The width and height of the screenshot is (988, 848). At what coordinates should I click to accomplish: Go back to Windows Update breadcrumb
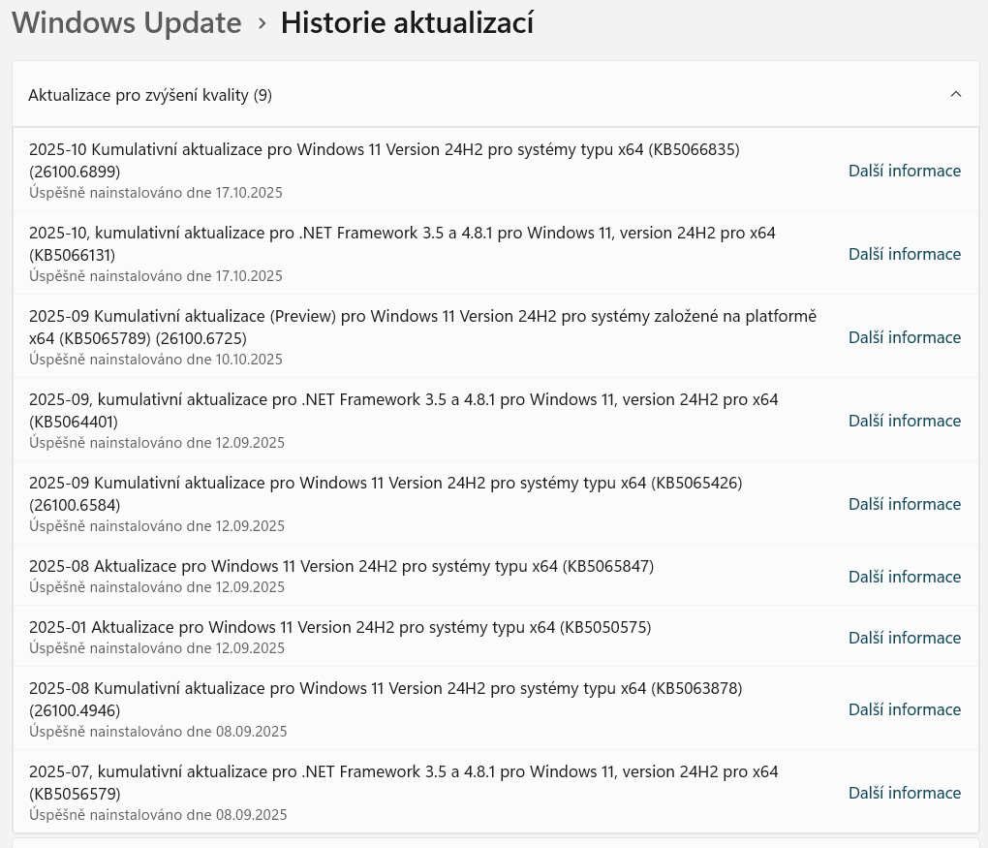pyautogui.click(x=127, y=22)
